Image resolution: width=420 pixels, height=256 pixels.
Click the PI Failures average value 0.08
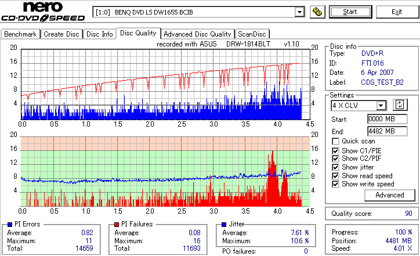(x=194, y=233)
